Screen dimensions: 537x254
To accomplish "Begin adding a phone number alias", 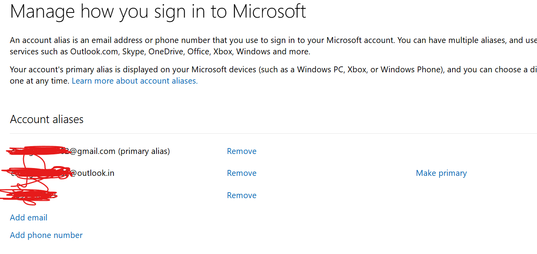I will [46, 235].
